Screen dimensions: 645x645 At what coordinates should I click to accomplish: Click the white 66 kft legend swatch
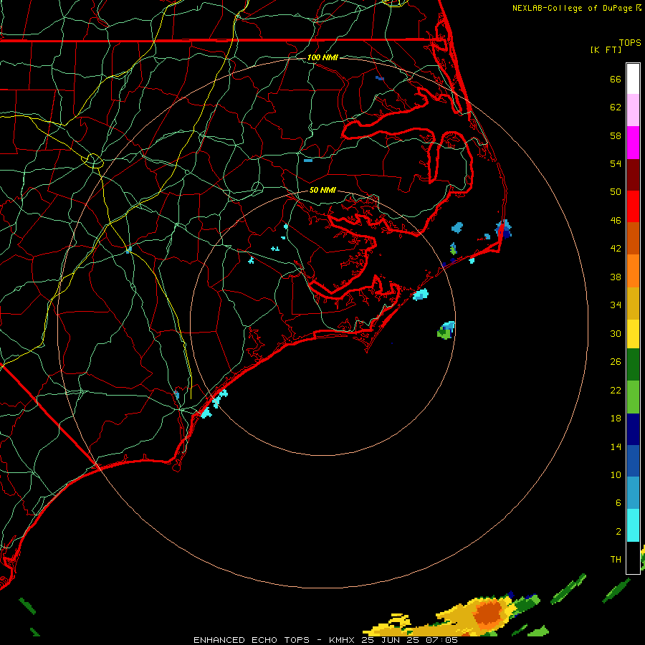tap(633, 79)
